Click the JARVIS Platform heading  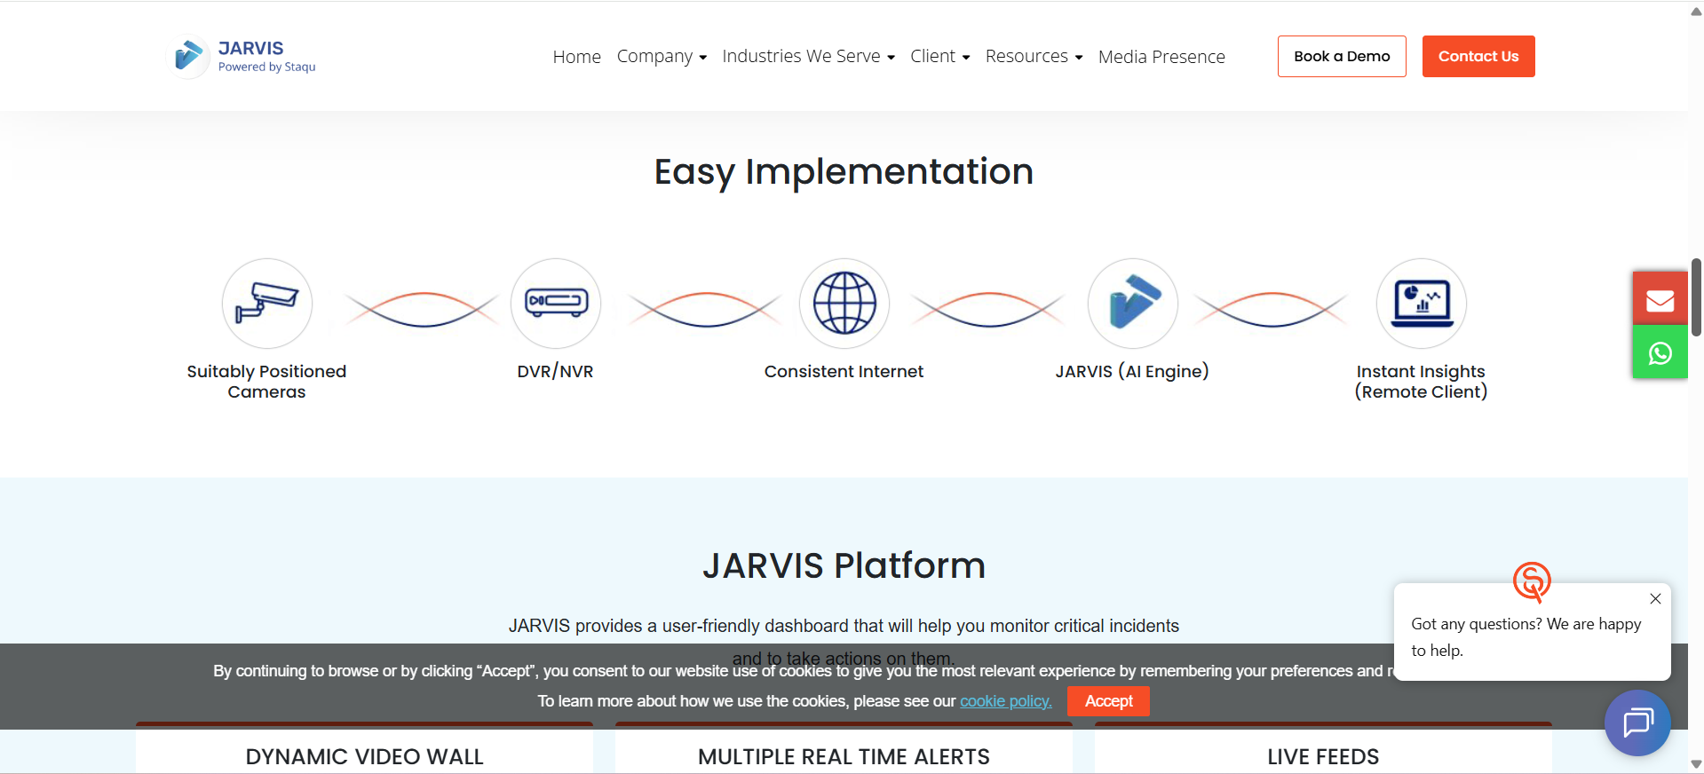(844, 565)
